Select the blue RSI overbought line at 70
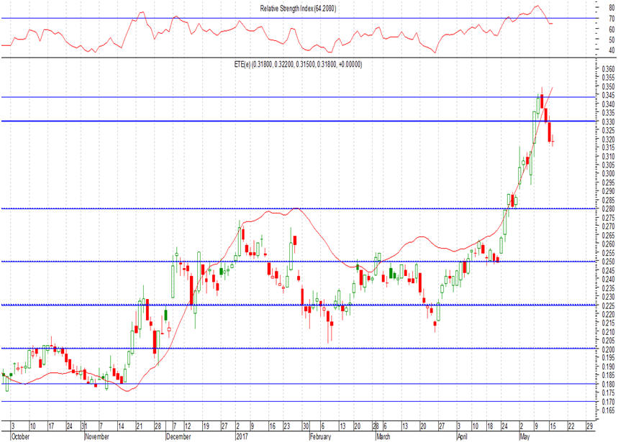Screen dimensions: 618x442 pos(288,18)
